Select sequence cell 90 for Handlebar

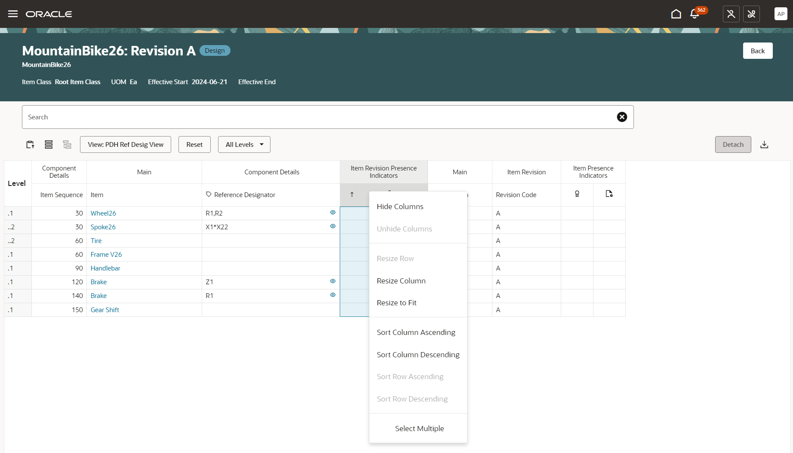[59, 268]
